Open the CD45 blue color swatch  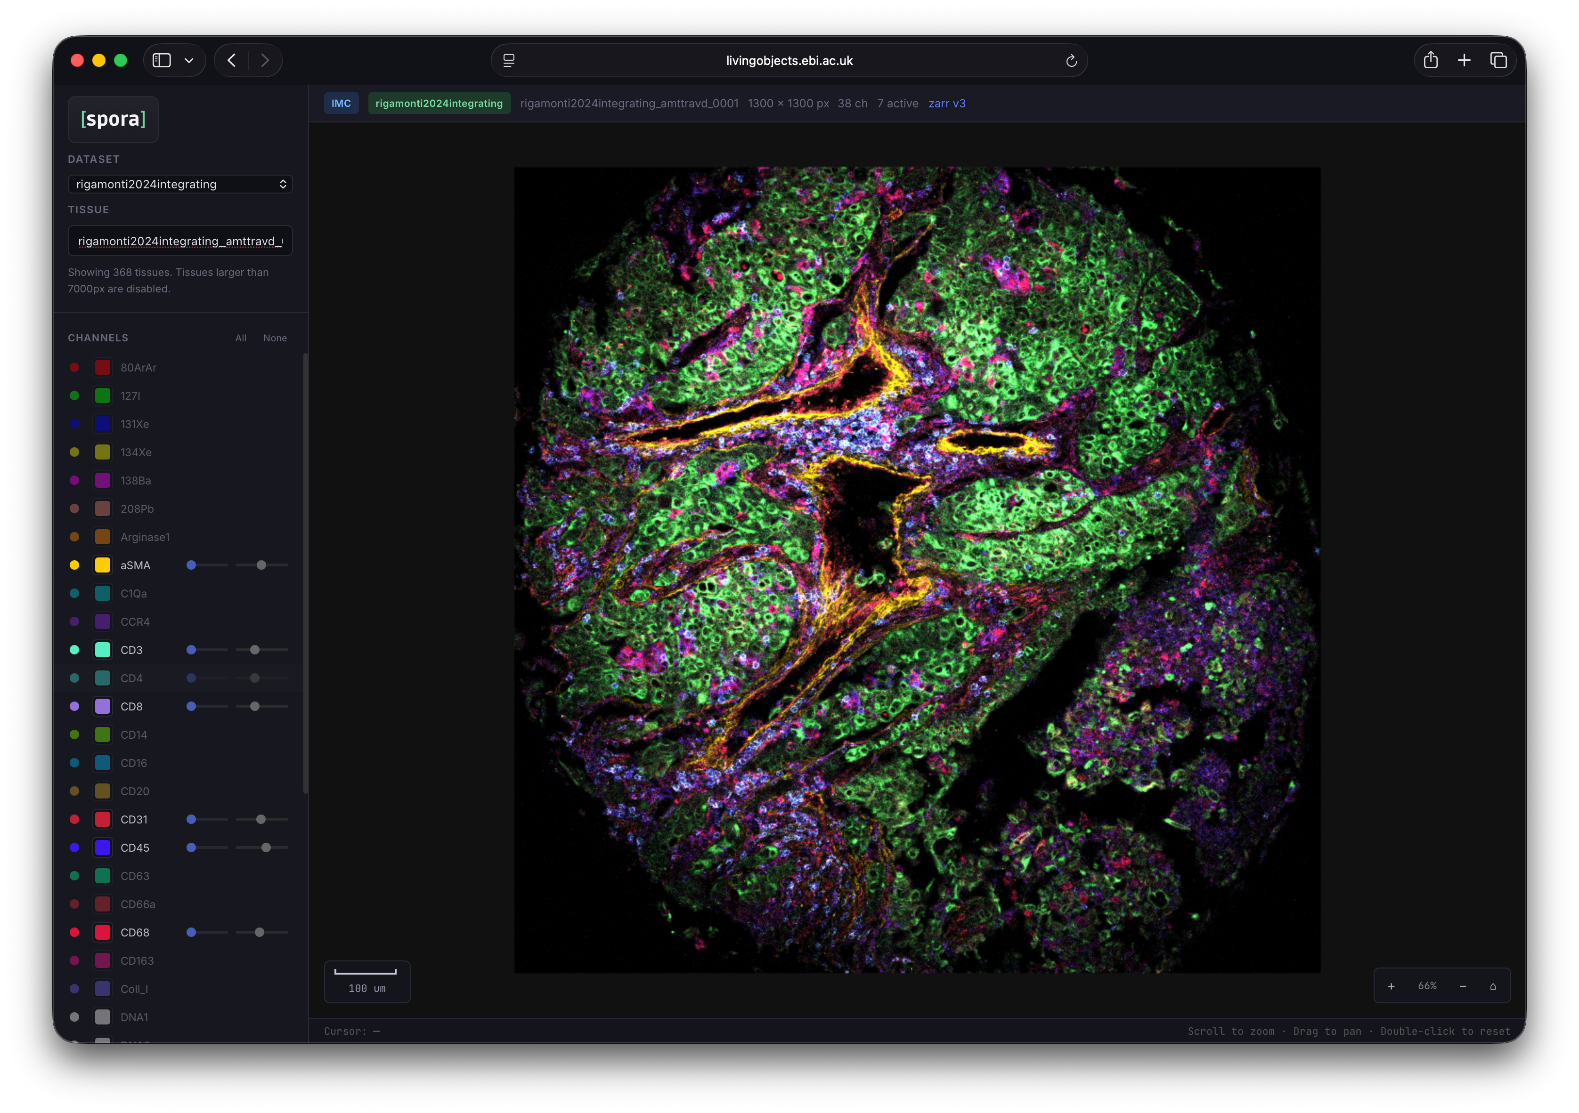[103, 847]
